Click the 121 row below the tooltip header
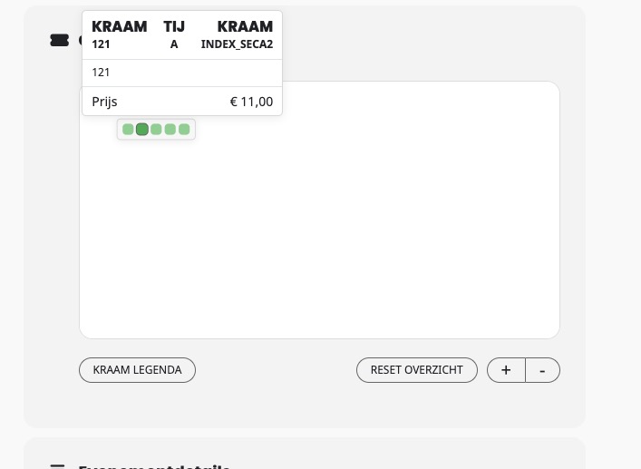641x469 pixels. coord(182,73)
